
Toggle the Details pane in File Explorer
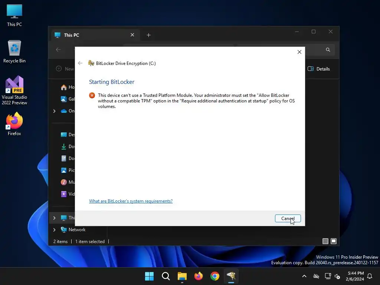tap(318, 69)
